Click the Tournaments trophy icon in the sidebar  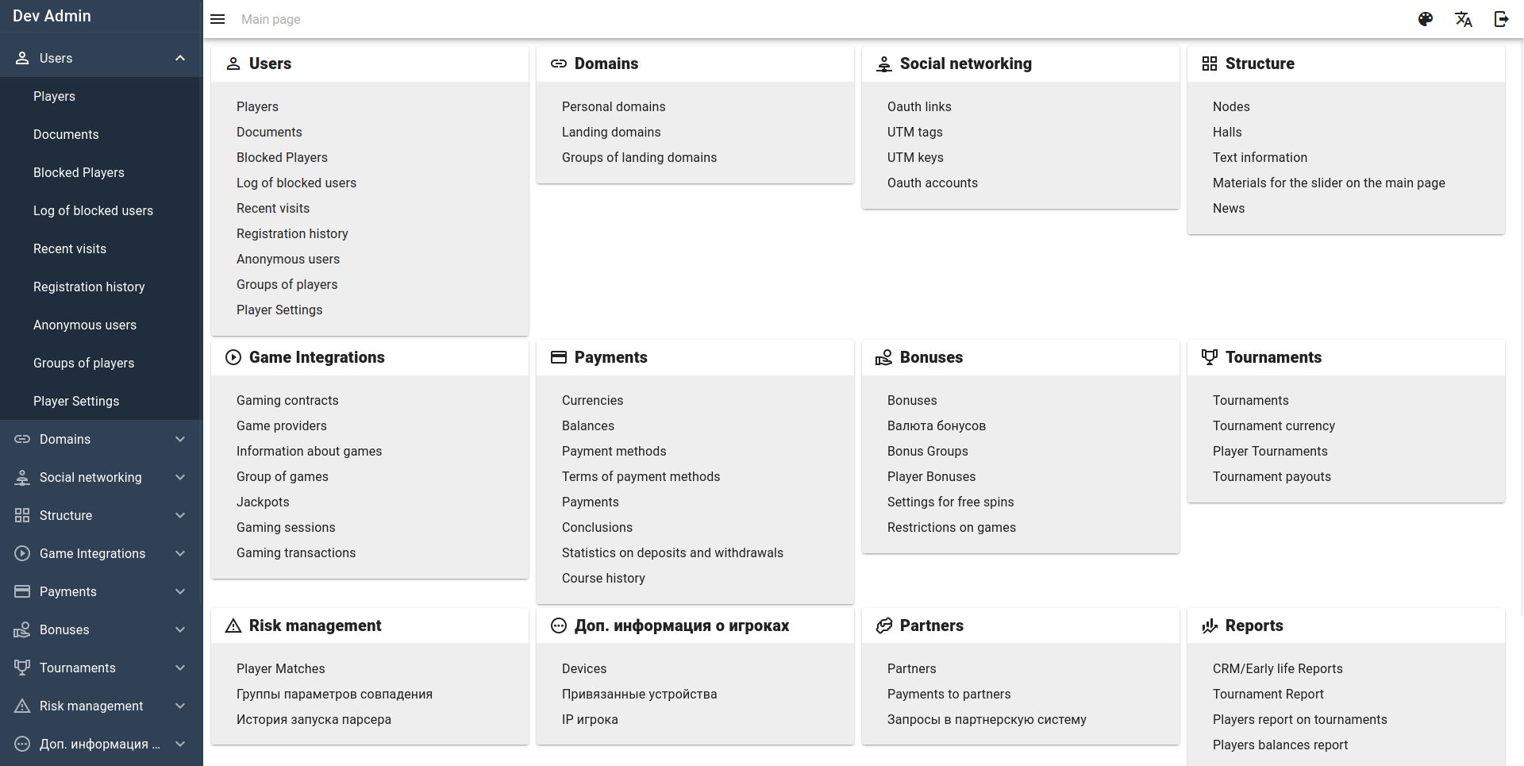21,668
